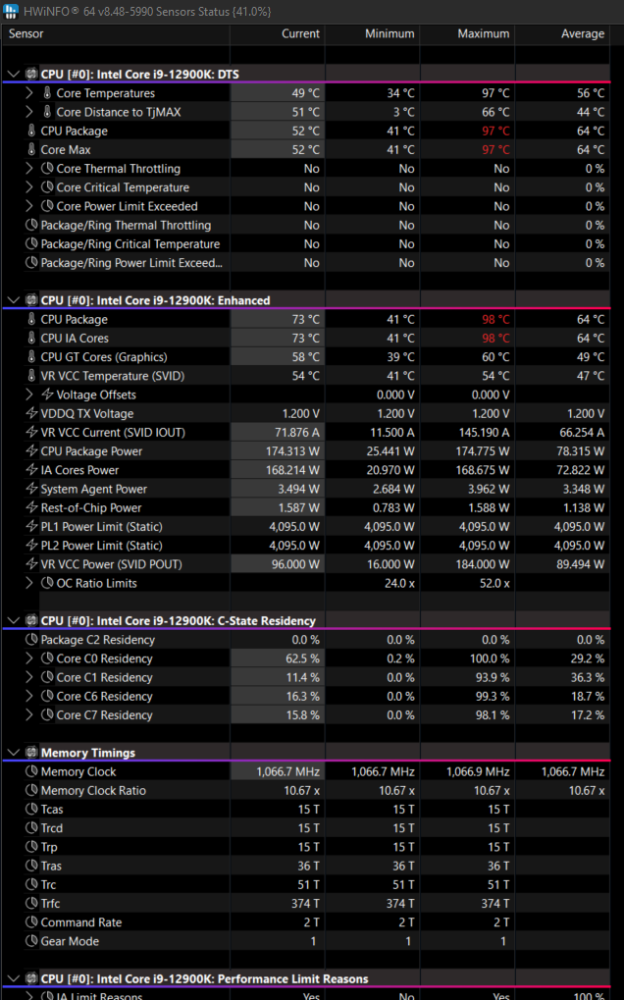Click the clock icon beside Package/Ring Critical Temperature
624x1000 pixels.
tap(31, 243)
